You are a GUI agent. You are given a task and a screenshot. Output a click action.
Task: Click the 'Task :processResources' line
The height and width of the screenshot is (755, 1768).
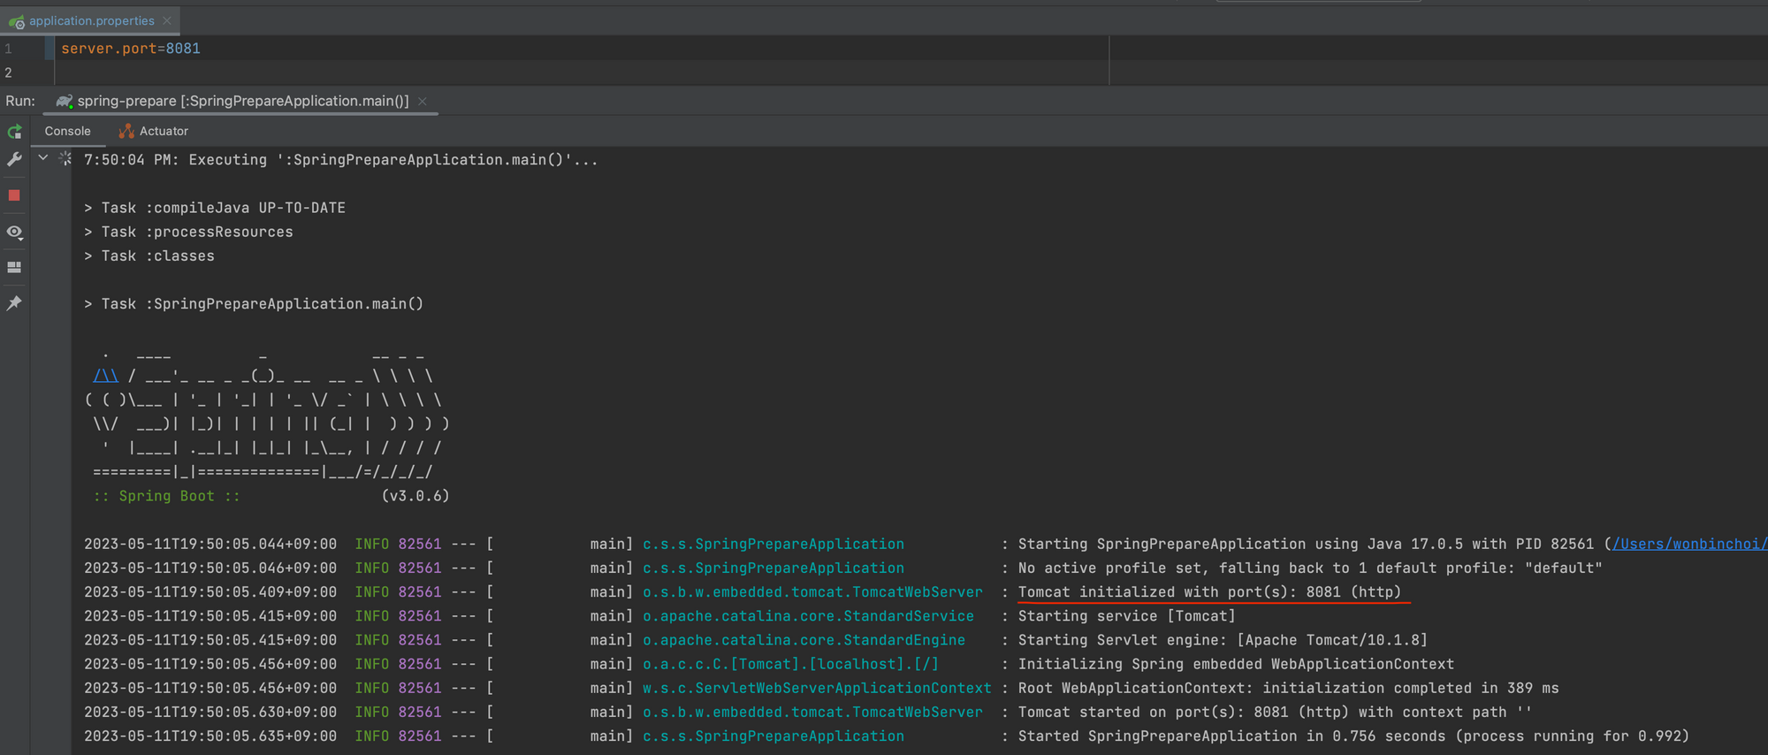[188, 232]
